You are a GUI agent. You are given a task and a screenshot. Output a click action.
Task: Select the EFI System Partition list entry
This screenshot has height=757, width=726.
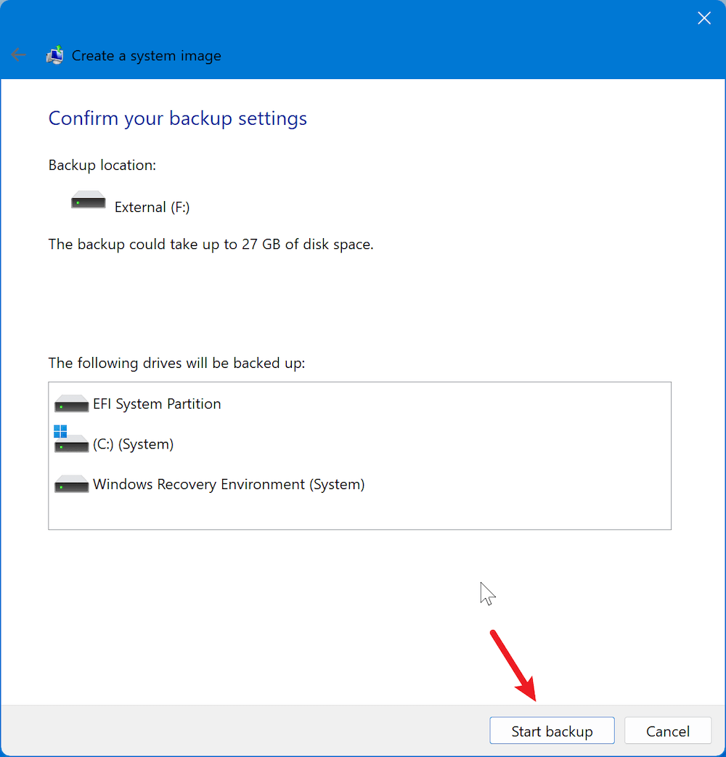[x=157, y=404]
